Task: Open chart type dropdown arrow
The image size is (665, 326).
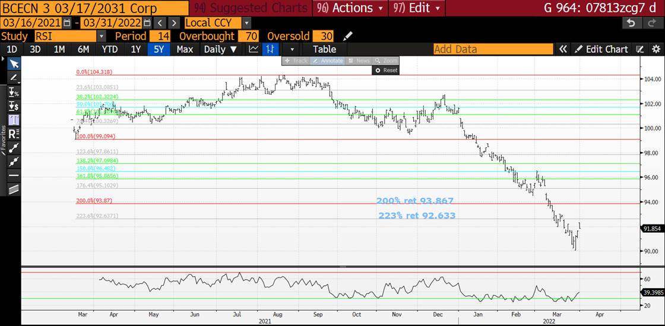Action: [292, 49]
